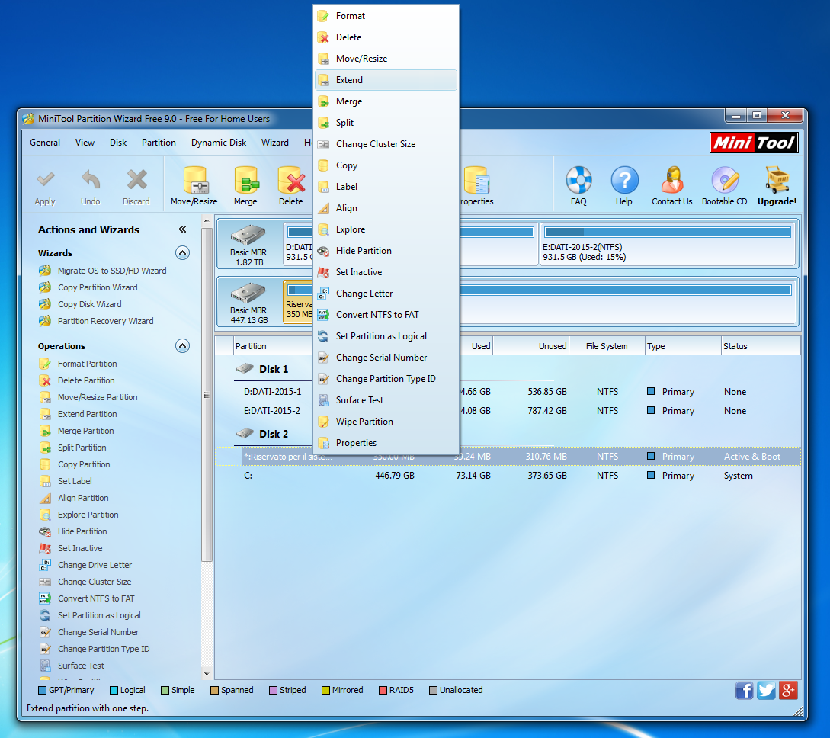Viewport: 830px width, 738px height.
Task: Select Hide Partition in context menu
Action: coord(386,250)
